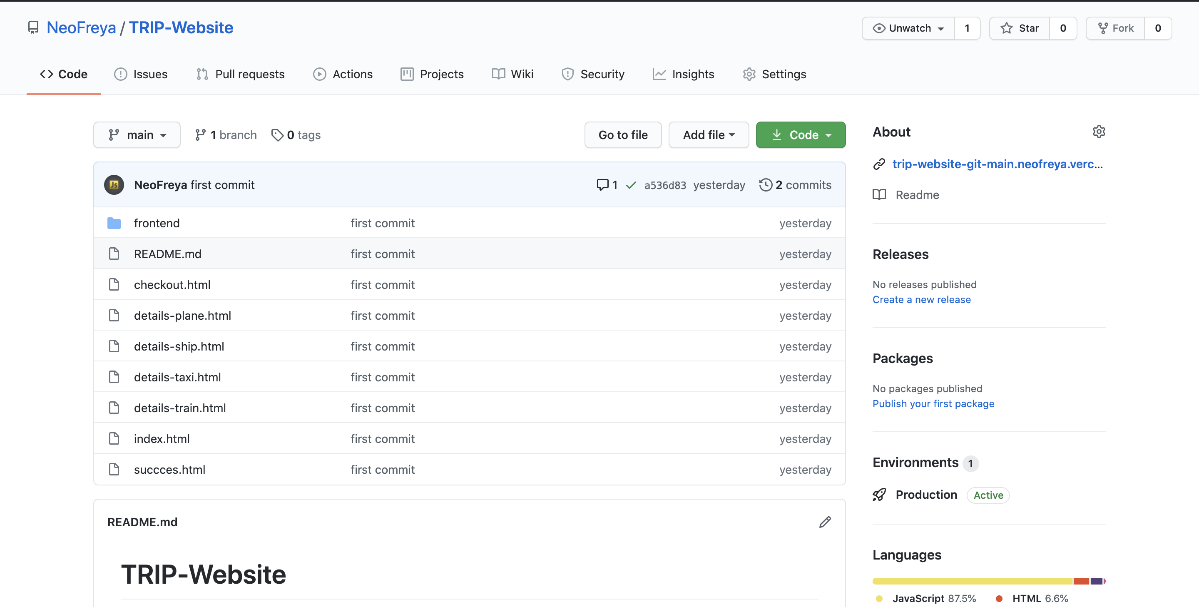Image resolution: width=1199 pixels, height=607 pixels.
Task: Open the Issues tab
Action: (141, 75)
